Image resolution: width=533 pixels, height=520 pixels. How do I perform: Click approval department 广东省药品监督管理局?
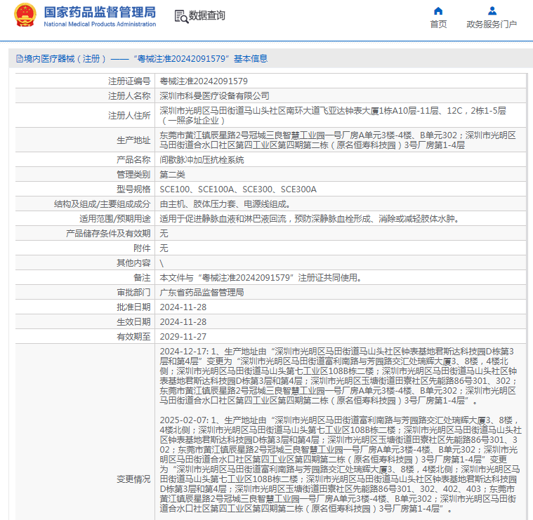click(x=202, y=293)
